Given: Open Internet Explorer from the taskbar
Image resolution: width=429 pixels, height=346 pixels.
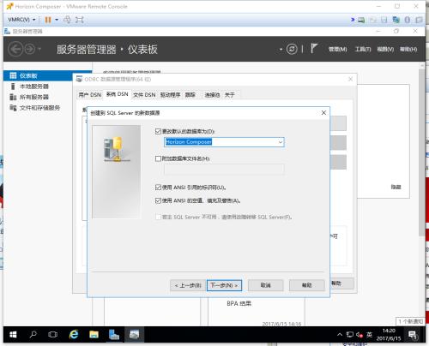Looking at the screenshot, I should click(74, 334).
